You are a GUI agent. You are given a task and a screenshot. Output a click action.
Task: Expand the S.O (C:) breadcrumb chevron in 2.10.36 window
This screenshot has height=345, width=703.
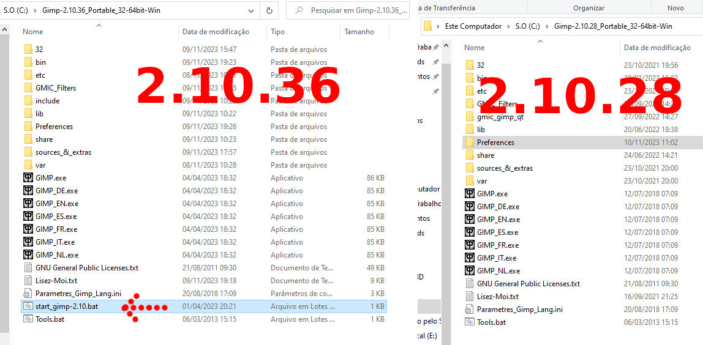[x=34, y=10]
